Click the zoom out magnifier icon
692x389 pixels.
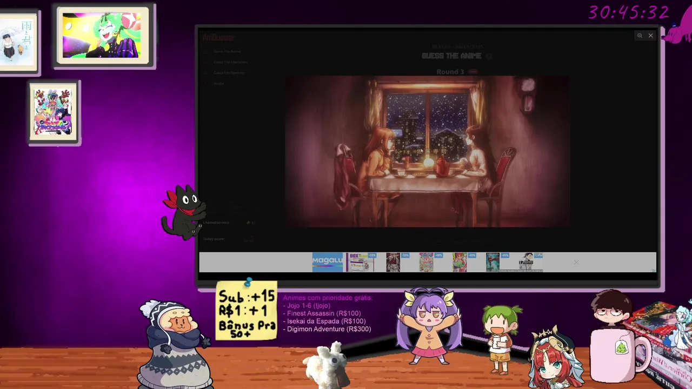pos(640,36)
